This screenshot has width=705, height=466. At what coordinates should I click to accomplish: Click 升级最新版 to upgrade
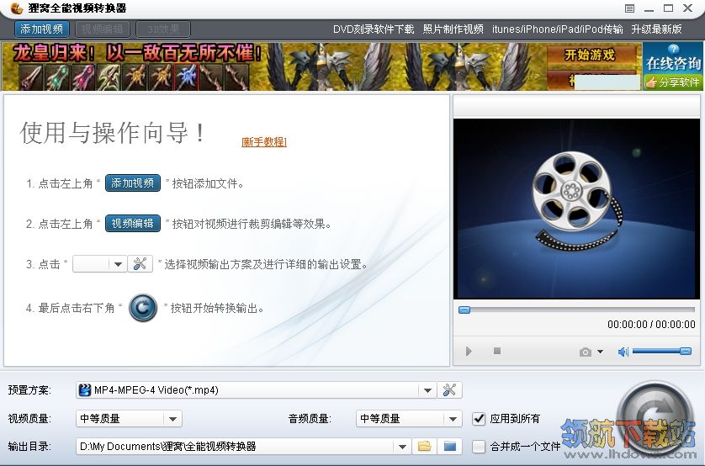click(656, 29)
